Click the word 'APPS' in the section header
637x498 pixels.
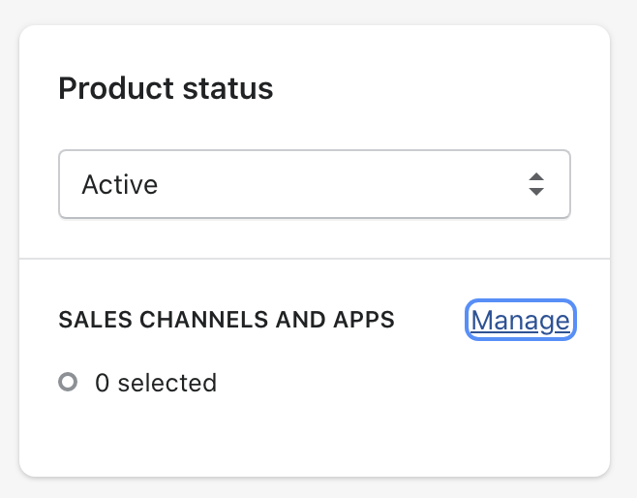pyautogui.click(x=364, y=320)
